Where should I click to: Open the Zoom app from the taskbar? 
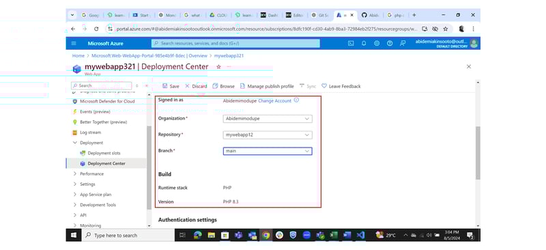click(x=306, y=236)
